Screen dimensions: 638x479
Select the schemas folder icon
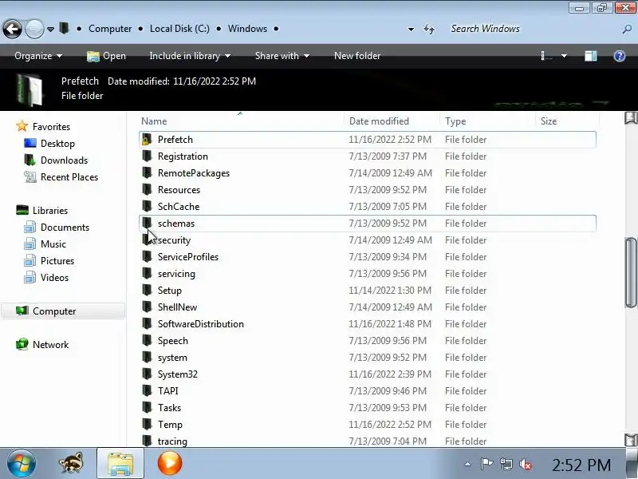coord(147,223)
